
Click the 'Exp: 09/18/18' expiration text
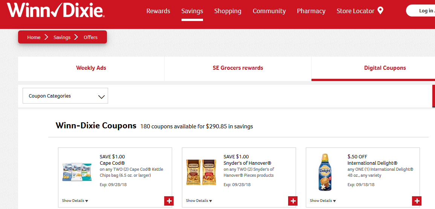pos(361,185)
